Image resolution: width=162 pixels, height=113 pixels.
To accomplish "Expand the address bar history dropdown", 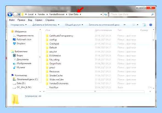I will 101,15.
